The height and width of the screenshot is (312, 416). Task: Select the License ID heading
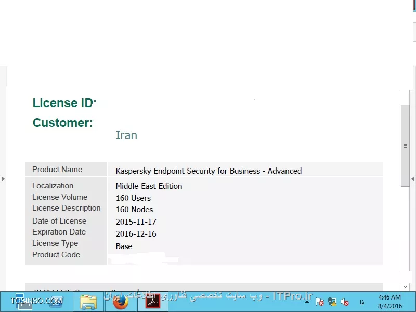click(x=64, y=103)
